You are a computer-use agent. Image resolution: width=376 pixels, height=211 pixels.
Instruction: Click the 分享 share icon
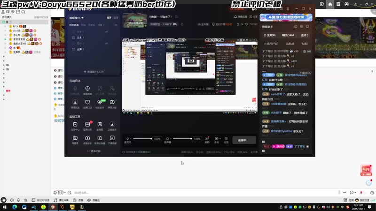point(253,17)
